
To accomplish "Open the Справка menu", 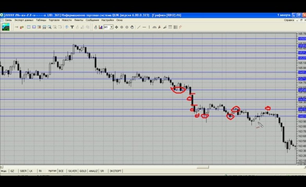I will coord(289,20).
